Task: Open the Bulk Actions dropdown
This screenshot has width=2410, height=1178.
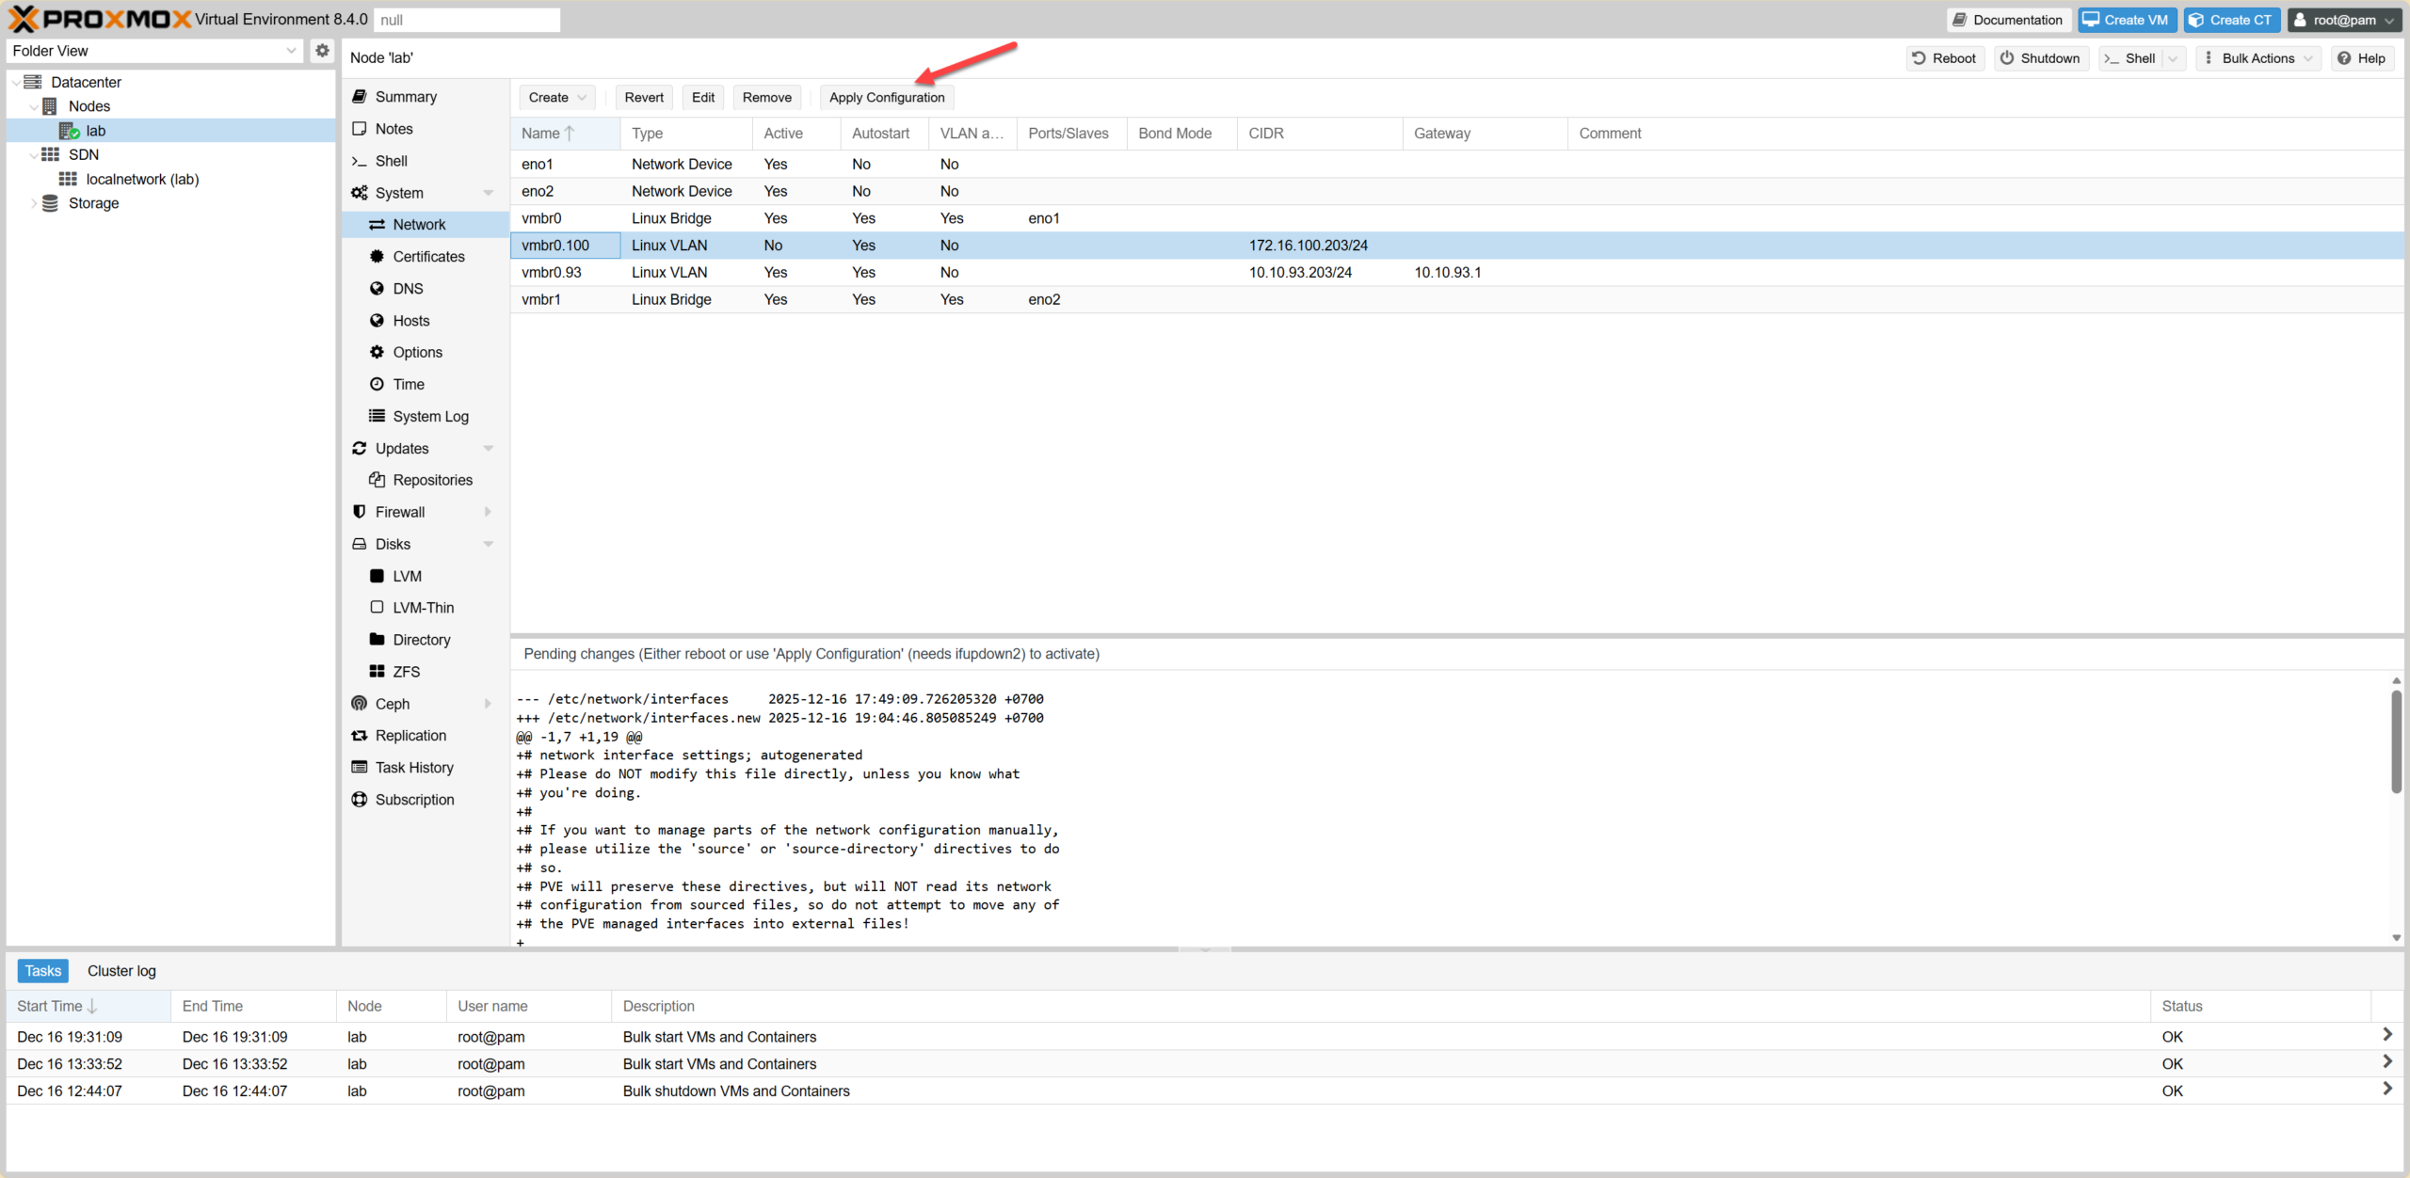Action: click(x=2258, y=57)
